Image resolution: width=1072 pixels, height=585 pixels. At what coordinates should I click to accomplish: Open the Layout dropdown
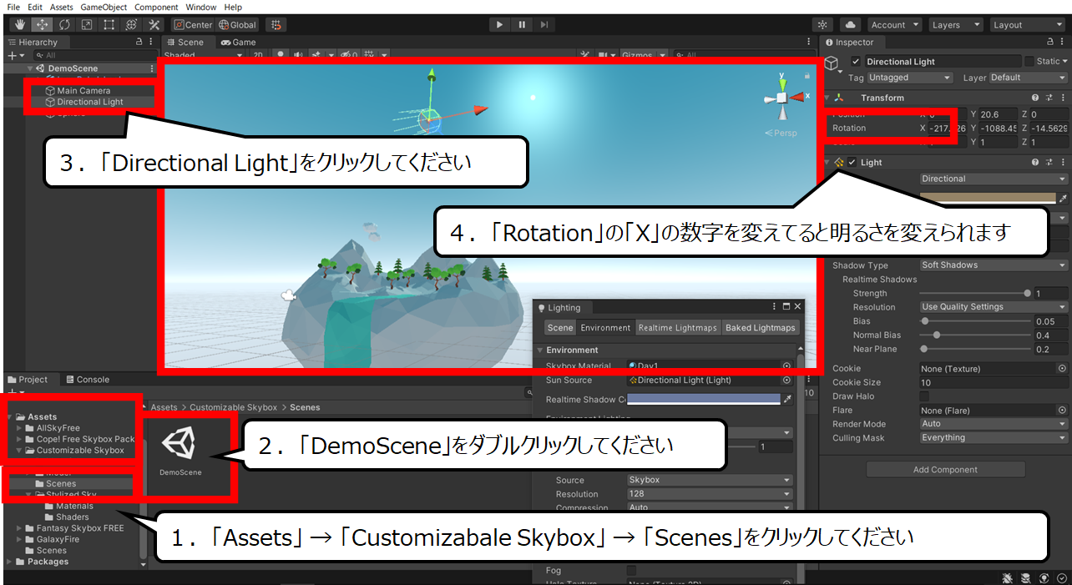click(1026, 25)
